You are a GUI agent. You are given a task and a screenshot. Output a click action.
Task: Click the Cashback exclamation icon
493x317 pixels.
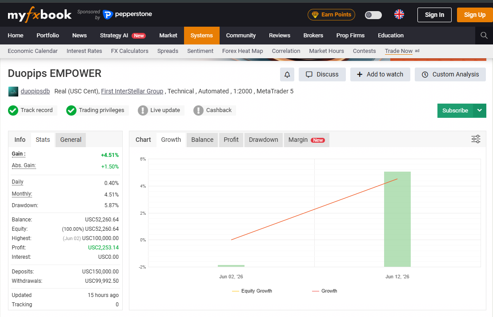[x=198, y=110]
